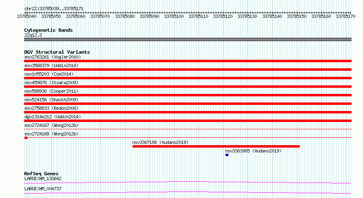
Task: Click ruler coordinate 33785170
Action: [x=345, y=16]
